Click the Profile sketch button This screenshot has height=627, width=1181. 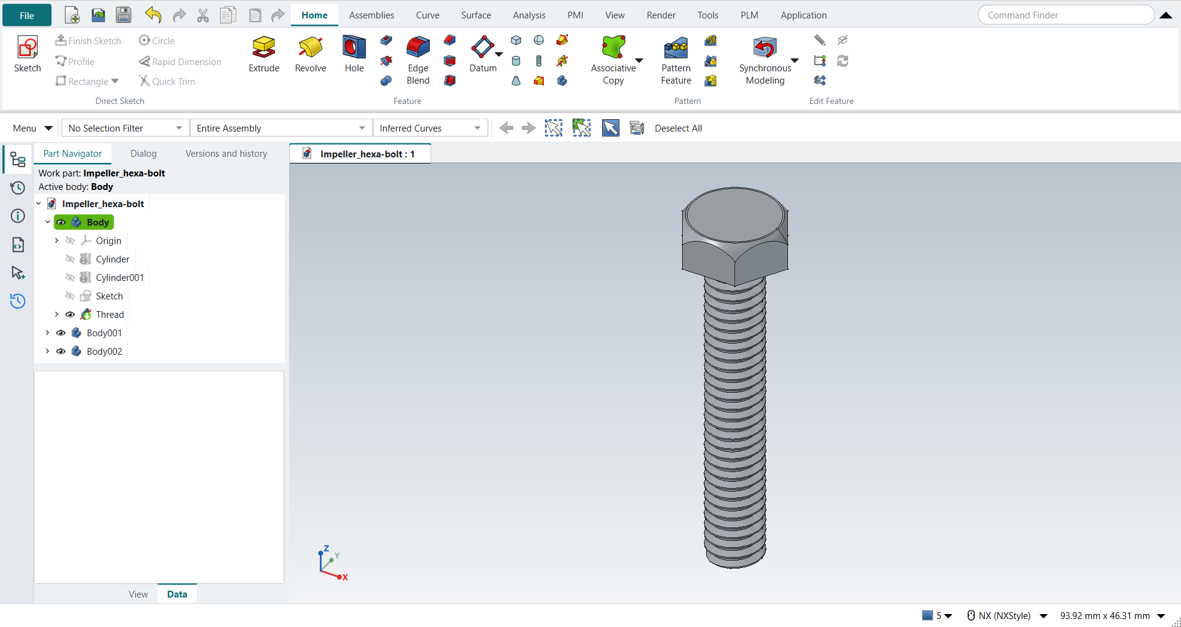click(74, 61)
